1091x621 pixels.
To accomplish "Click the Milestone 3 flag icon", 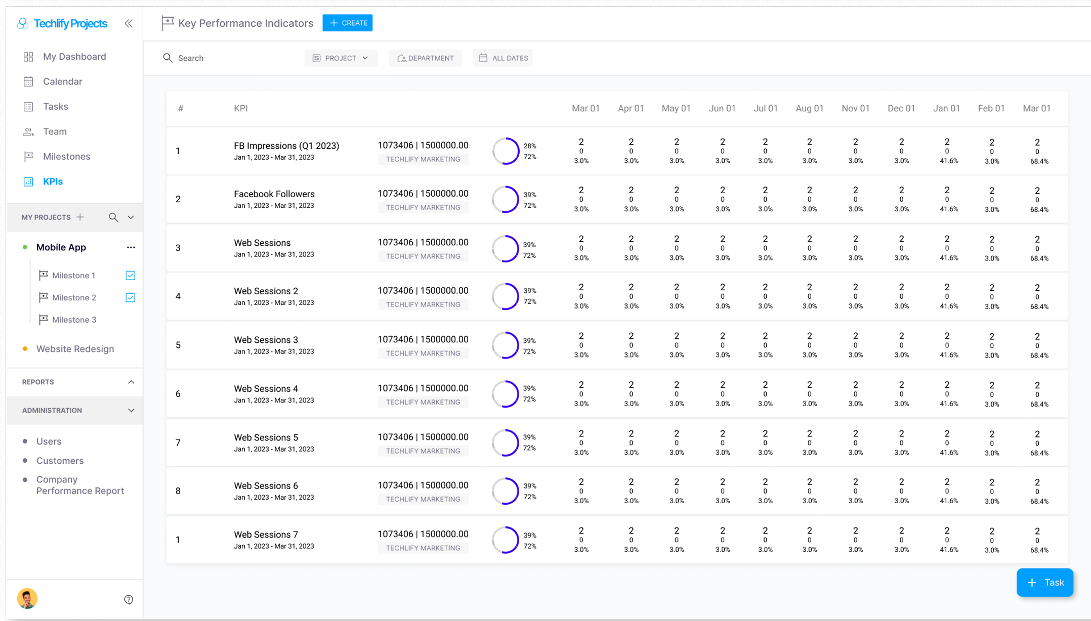I will click(x=44, y=320).
